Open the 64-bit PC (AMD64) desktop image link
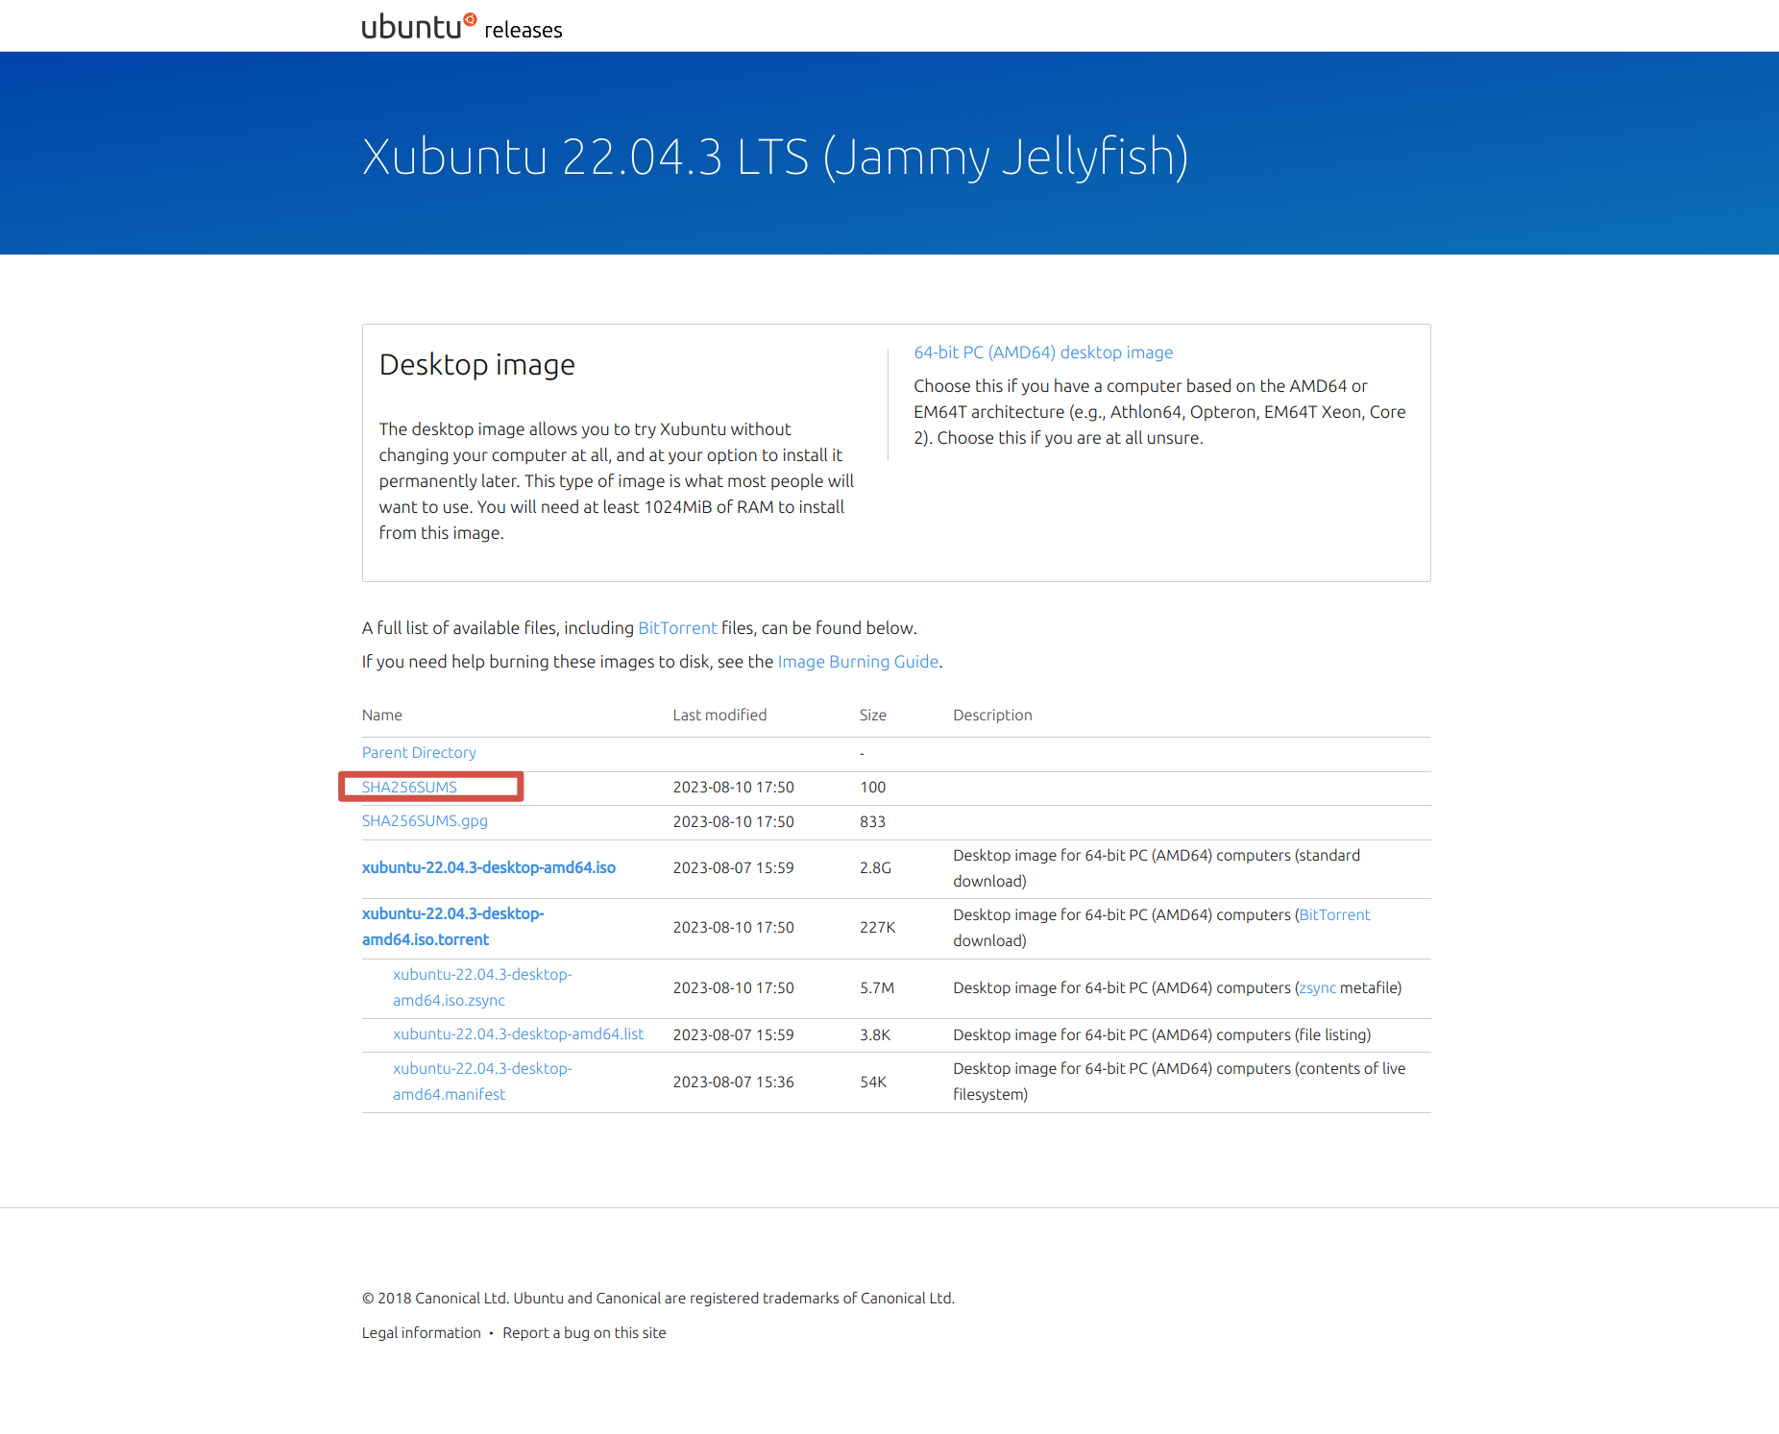The width and height of the screenshot is (1779, 1434). pos(1043,352)
